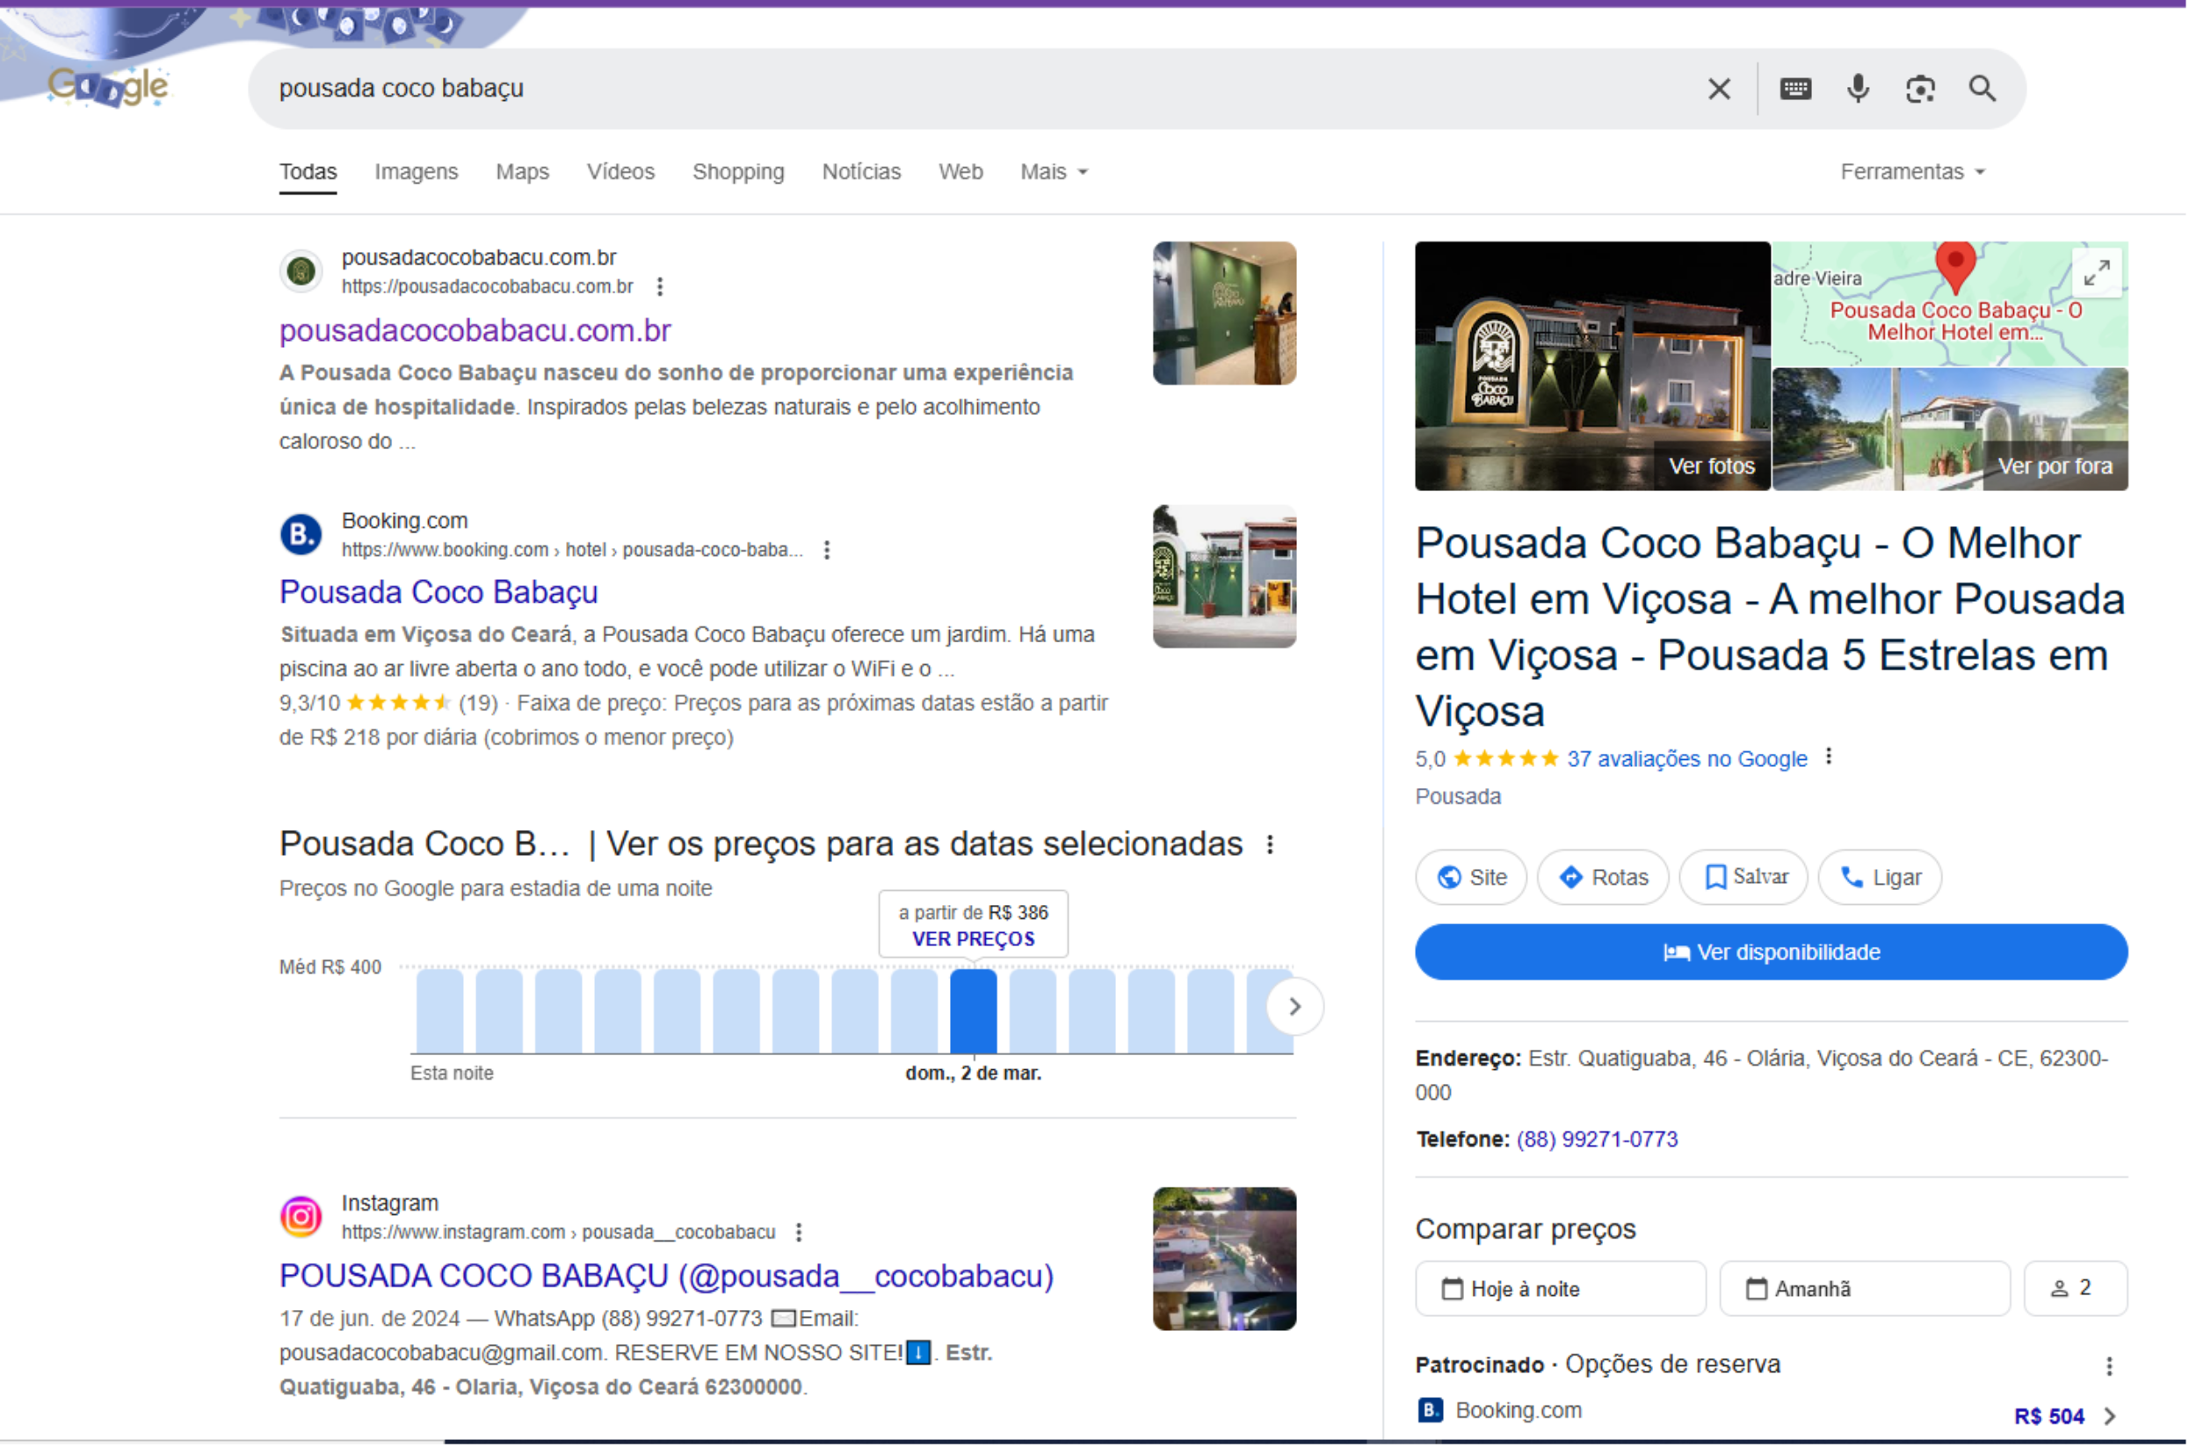Open the Hoje à noite check-in date picker
Image resolution: width=2189 pixels, height=1447 pixels.
(1561, 1289)
